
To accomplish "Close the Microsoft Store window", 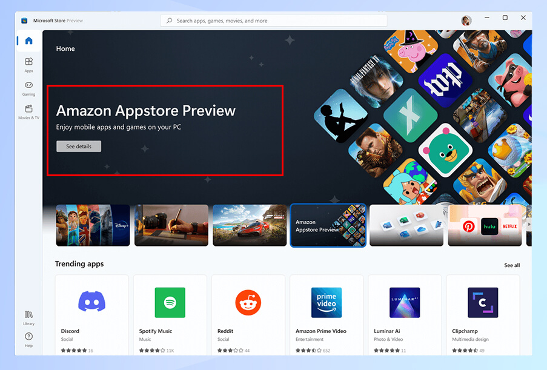I will click(523, 18).
